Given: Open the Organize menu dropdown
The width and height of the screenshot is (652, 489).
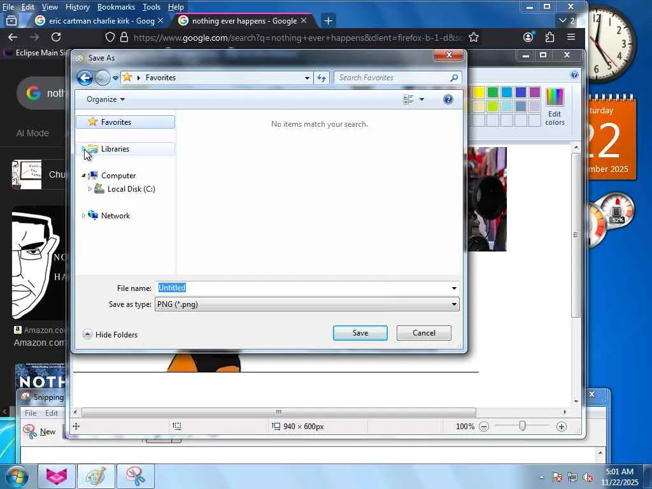Looking at the screenshot, I should [x=106, y=99].
